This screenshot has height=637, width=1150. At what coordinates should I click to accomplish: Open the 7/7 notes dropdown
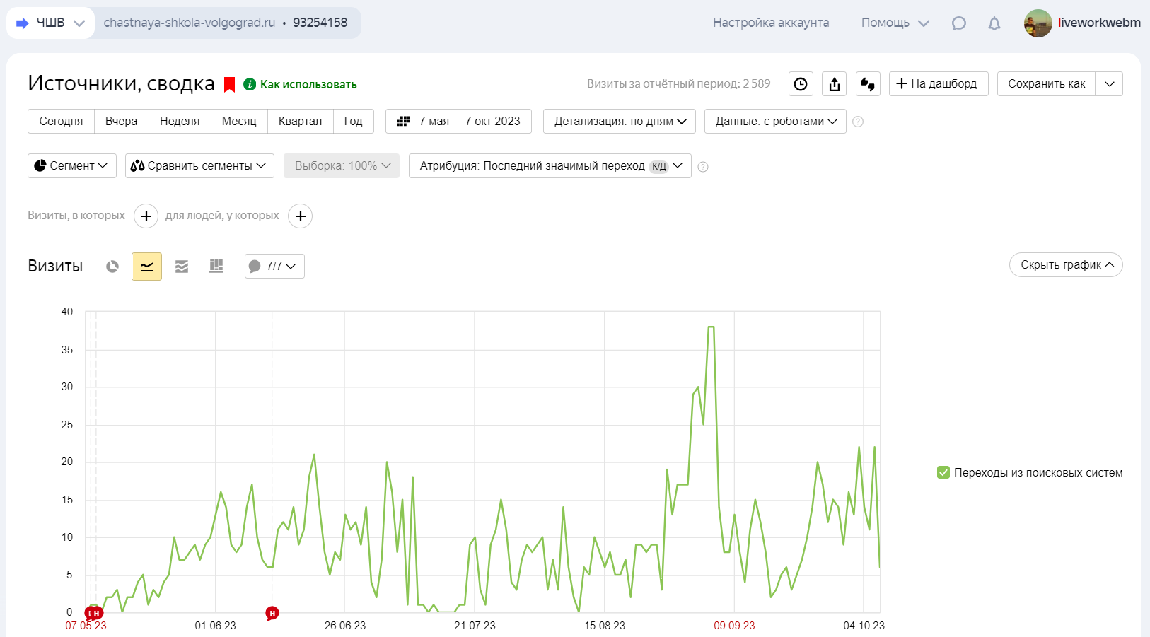pos(274,266)
